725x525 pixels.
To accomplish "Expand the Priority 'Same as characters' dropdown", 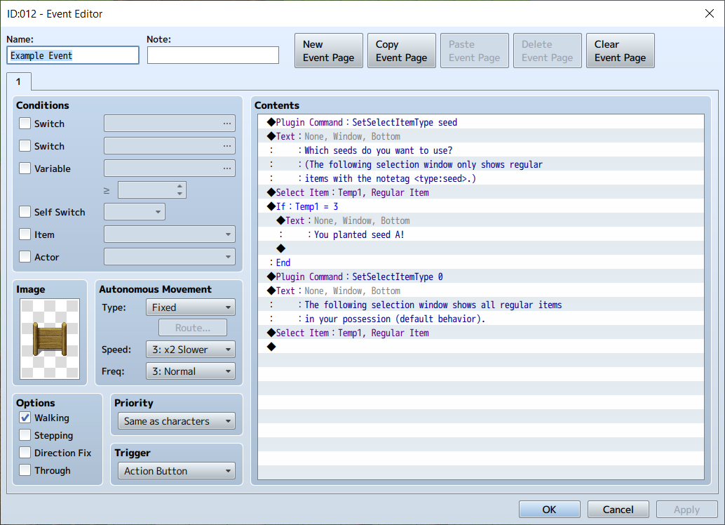I will point(177,421).
